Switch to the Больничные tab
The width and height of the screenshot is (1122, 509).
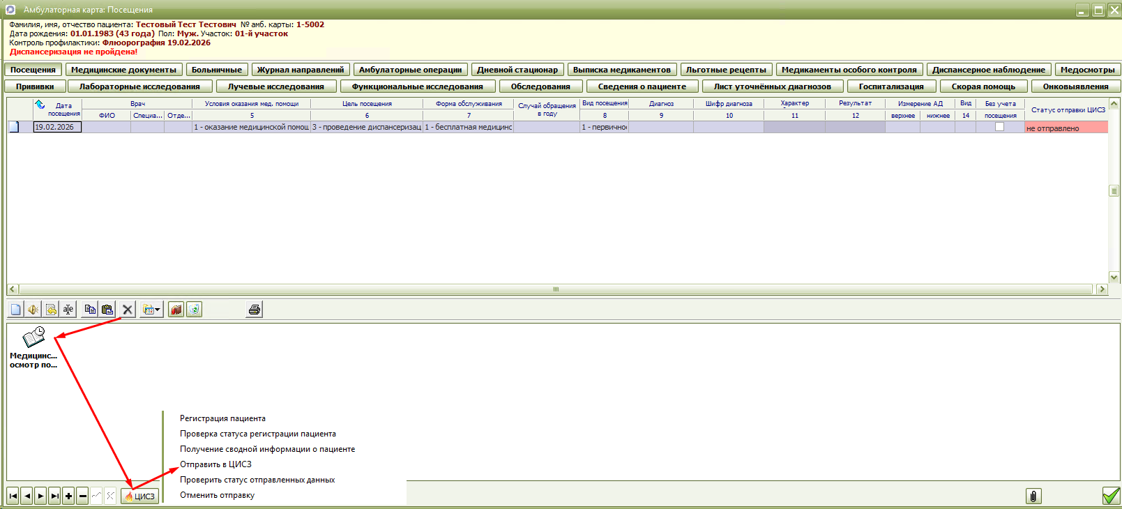(217, 70)
